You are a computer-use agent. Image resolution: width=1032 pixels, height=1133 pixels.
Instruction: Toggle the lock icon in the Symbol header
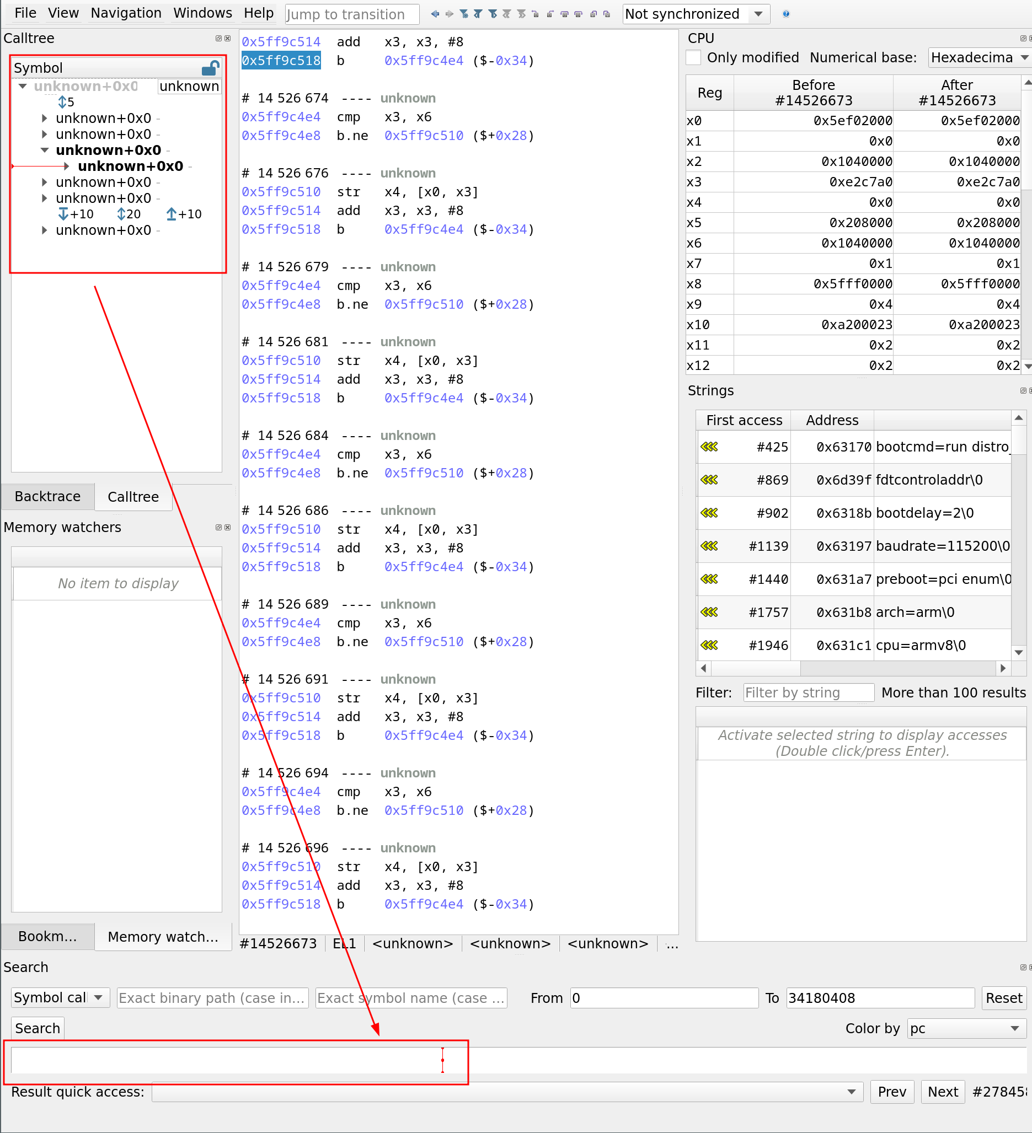(x=210, y=68)
